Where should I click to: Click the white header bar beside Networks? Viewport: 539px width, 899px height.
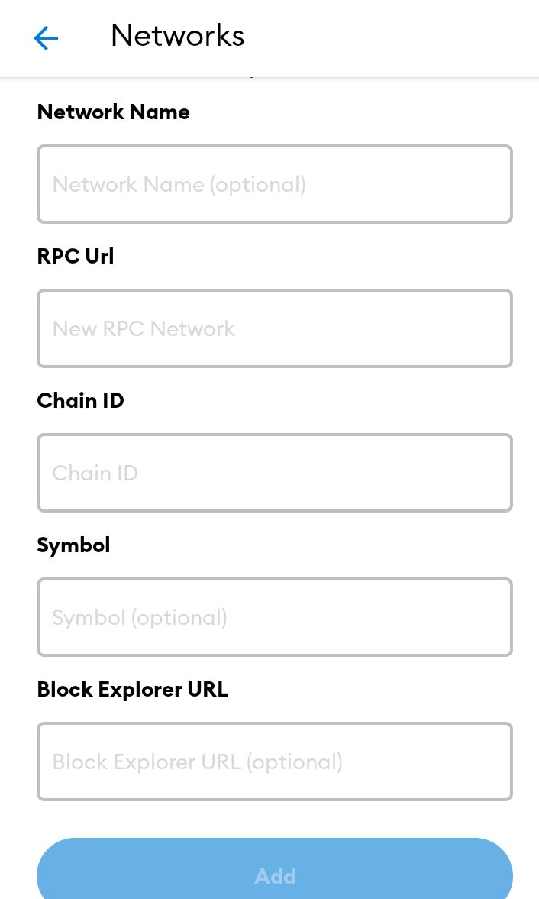tap(389, 38)
